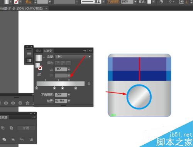Viewport: 193px width, 147px height.
Task: Click the Exclude shape mode icon
Action: click(x=11, y=128)
